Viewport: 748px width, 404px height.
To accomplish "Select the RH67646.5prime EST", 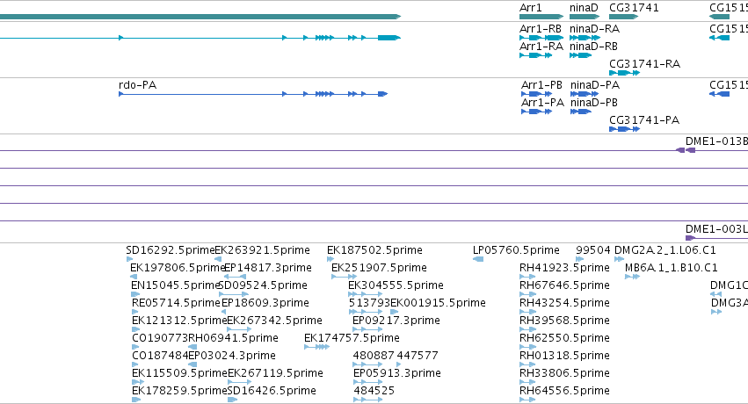I will point(564,285).
